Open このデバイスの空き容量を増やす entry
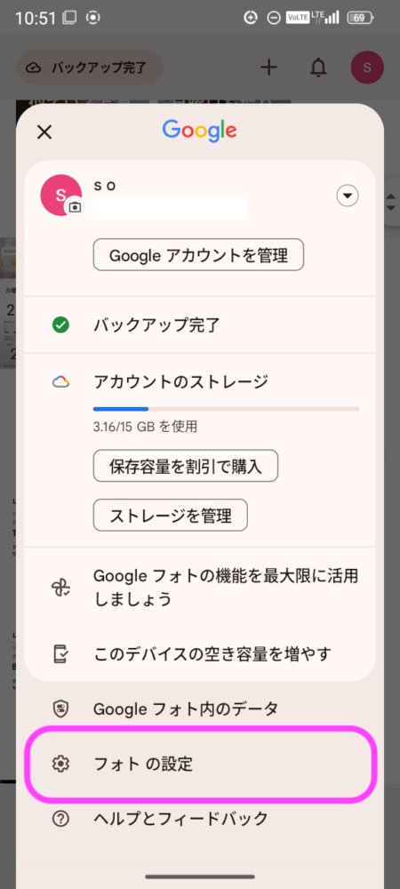Viewport: 400px width, 889px height. click(200, 654)
